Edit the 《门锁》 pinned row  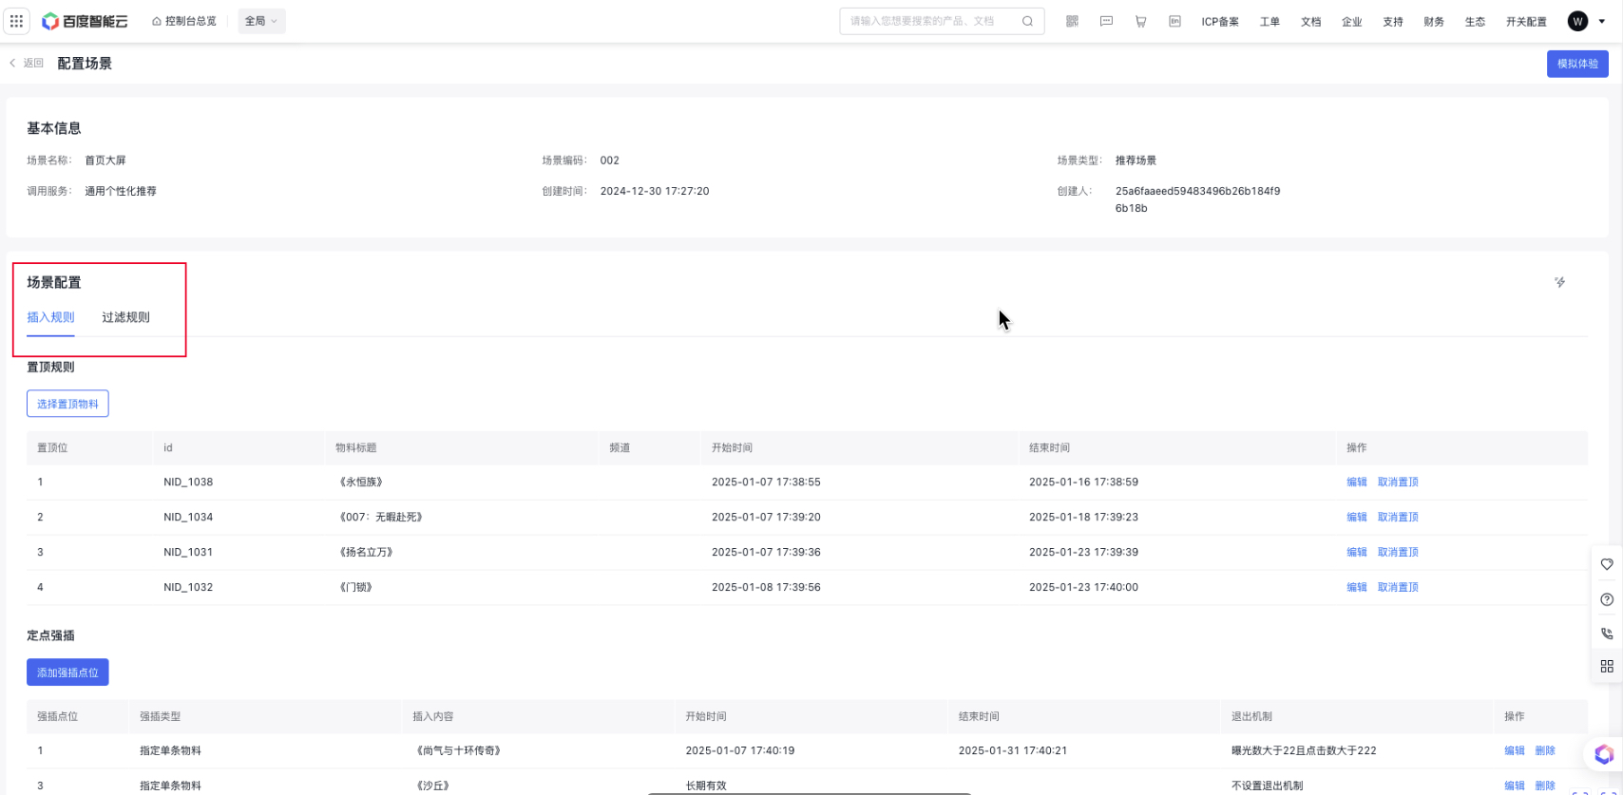[1356, 587]
